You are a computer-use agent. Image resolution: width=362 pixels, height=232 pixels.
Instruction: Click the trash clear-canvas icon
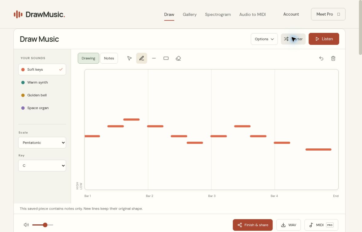coord(333,58)
